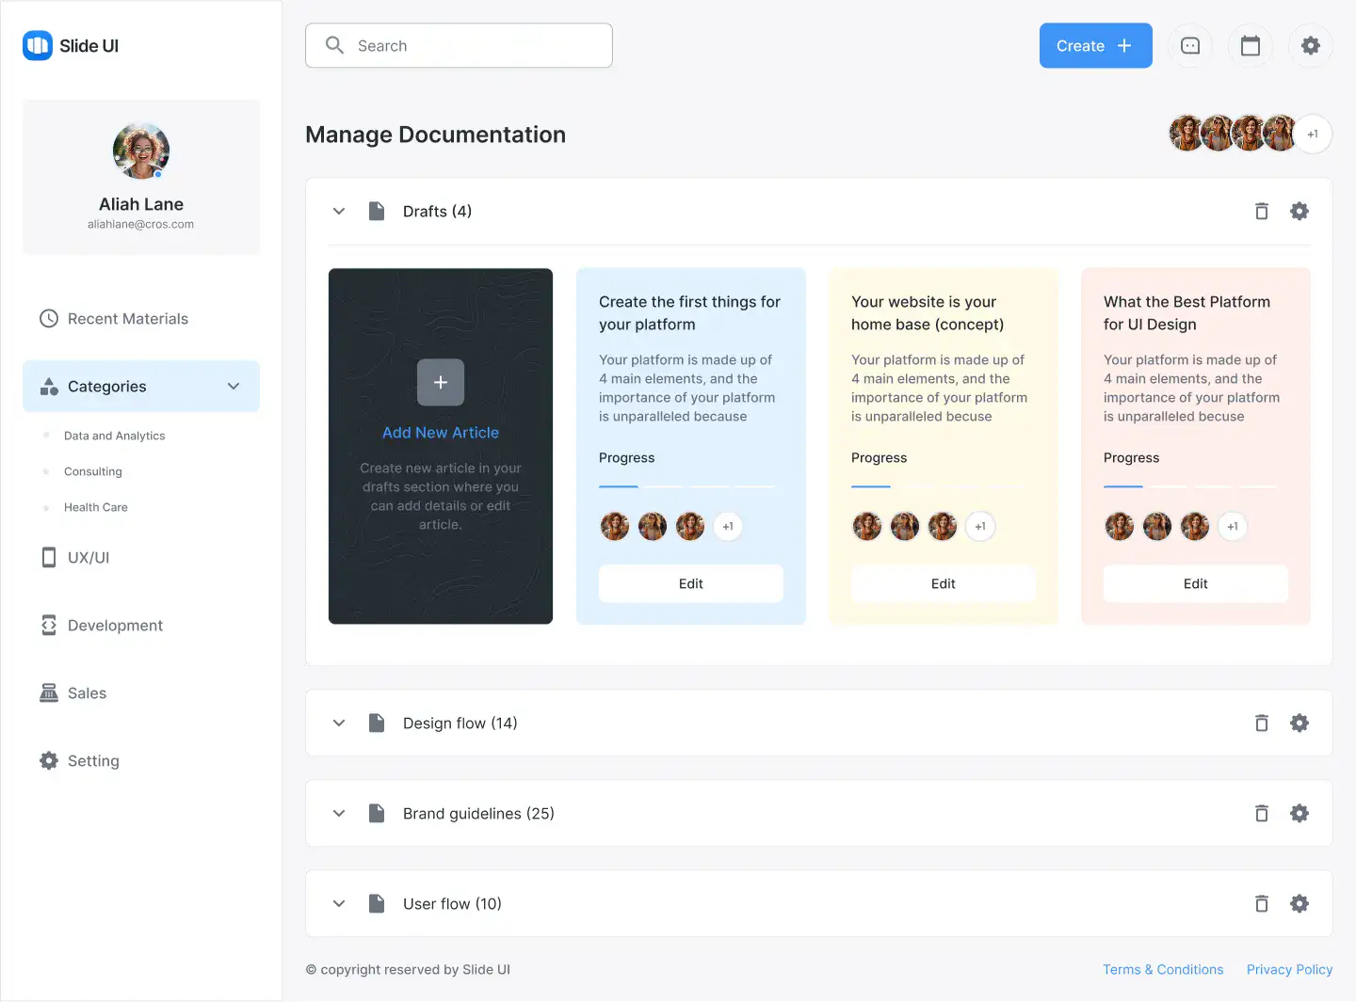
Task: Click the Slide UI logo icon
Action: (38, 45)
